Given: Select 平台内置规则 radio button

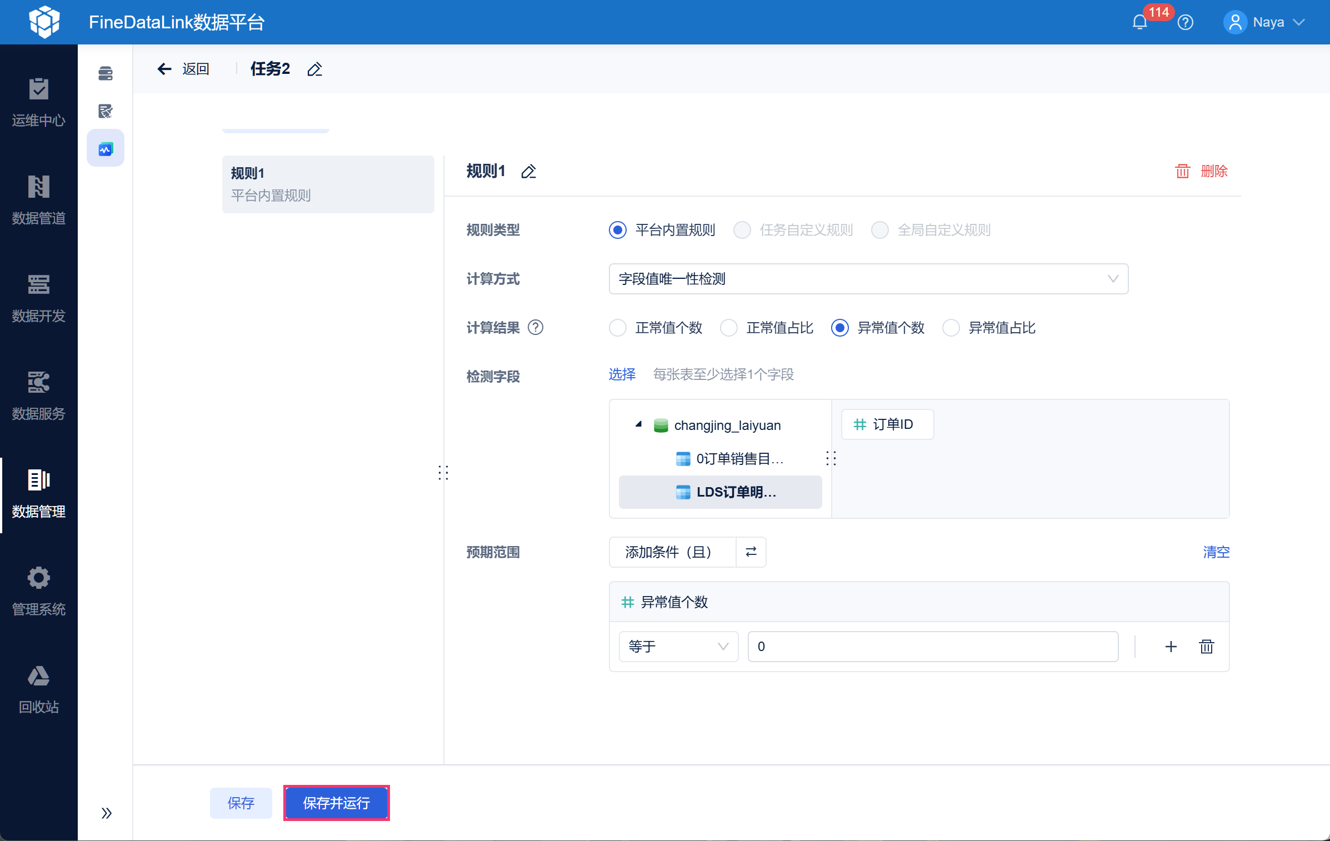Looking at the screenshot, I should tap(617, 230).
